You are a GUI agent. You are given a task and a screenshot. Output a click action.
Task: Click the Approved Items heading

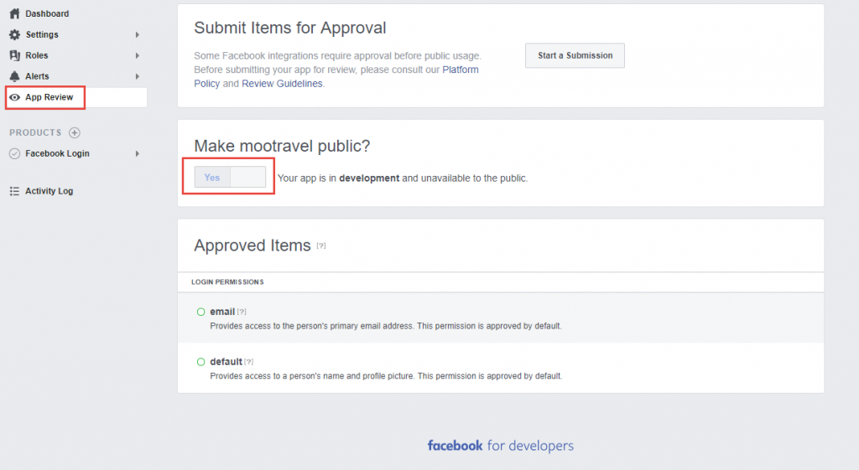click(x=252, y=245)
